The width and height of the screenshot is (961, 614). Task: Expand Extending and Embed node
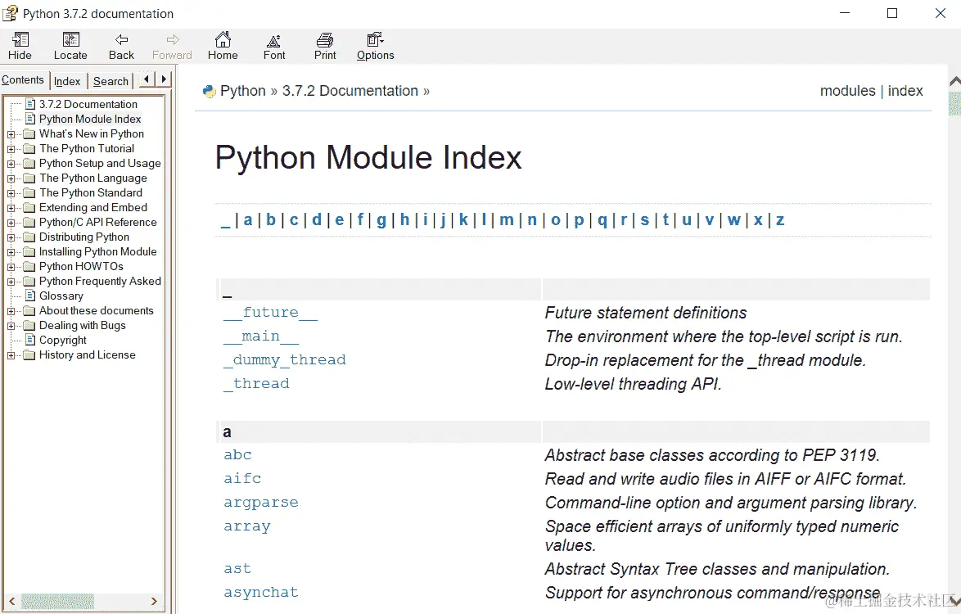coord(11,208)
